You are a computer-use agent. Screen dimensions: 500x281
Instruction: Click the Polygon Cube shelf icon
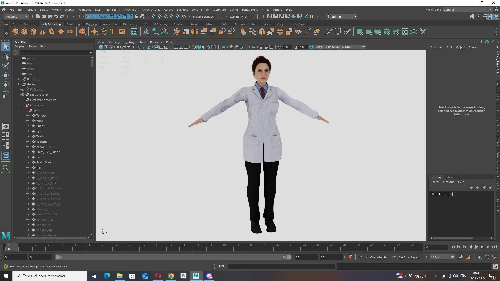[x=24, y=32]
